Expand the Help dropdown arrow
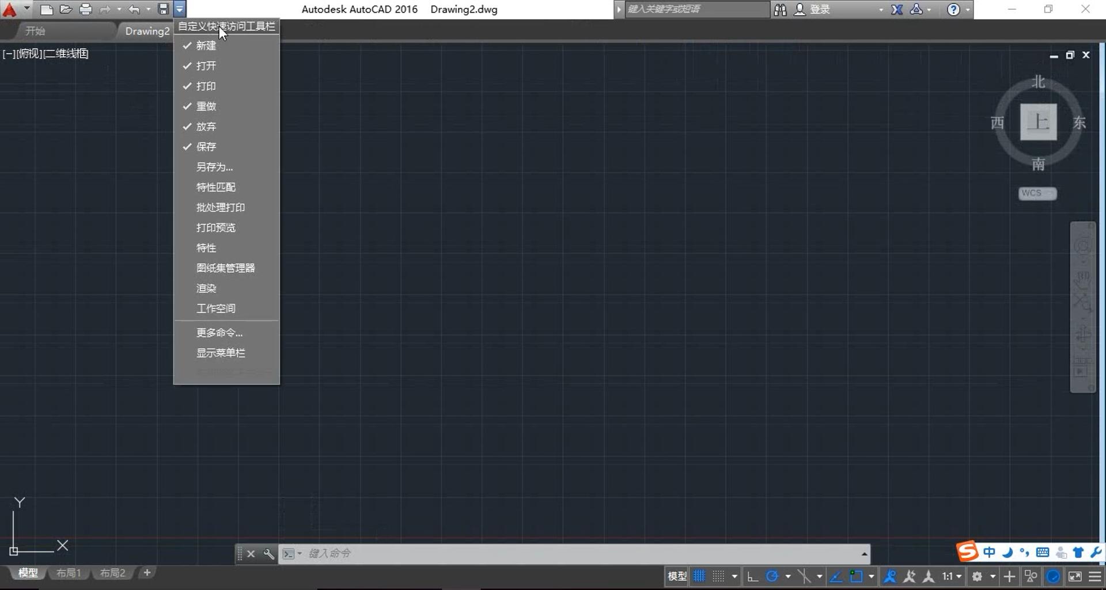The image size is (1106, 590). (x=968, y=9)
